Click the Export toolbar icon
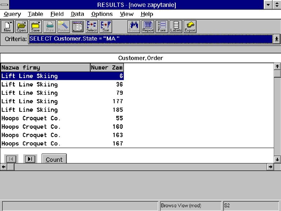 pos(190,26)
